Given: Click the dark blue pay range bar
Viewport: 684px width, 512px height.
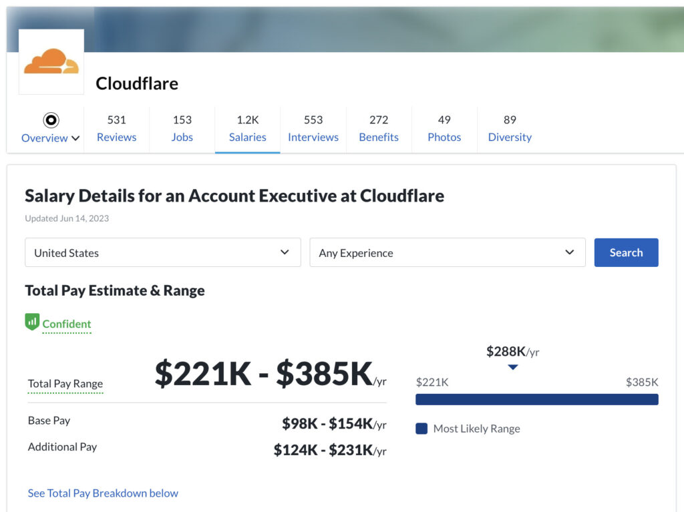Looking at the screenshot, I should pos(537,399).
